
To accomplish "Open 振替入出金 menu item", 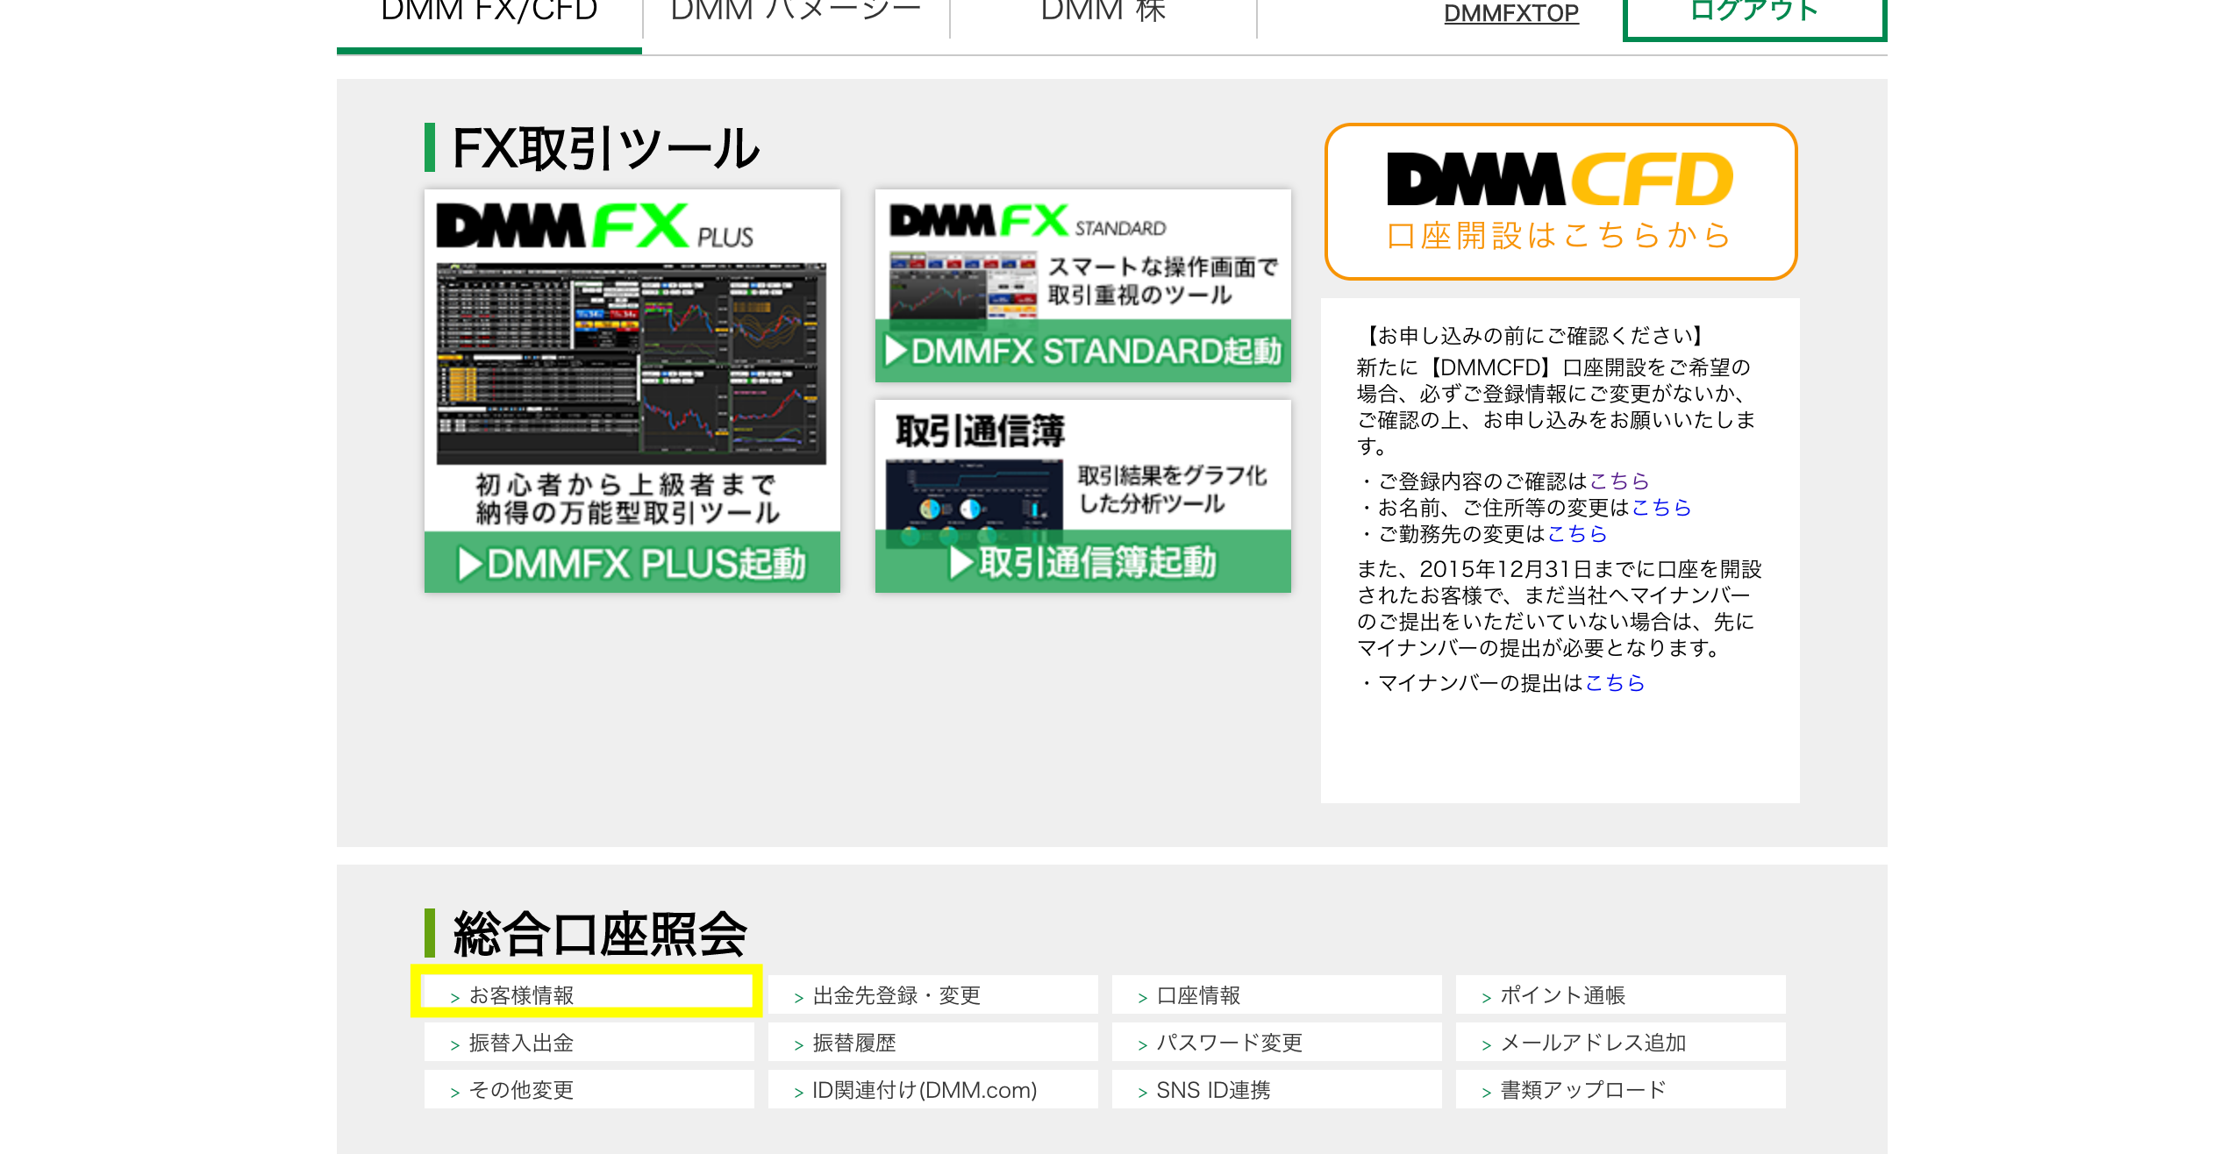I will coord(589,1042).
